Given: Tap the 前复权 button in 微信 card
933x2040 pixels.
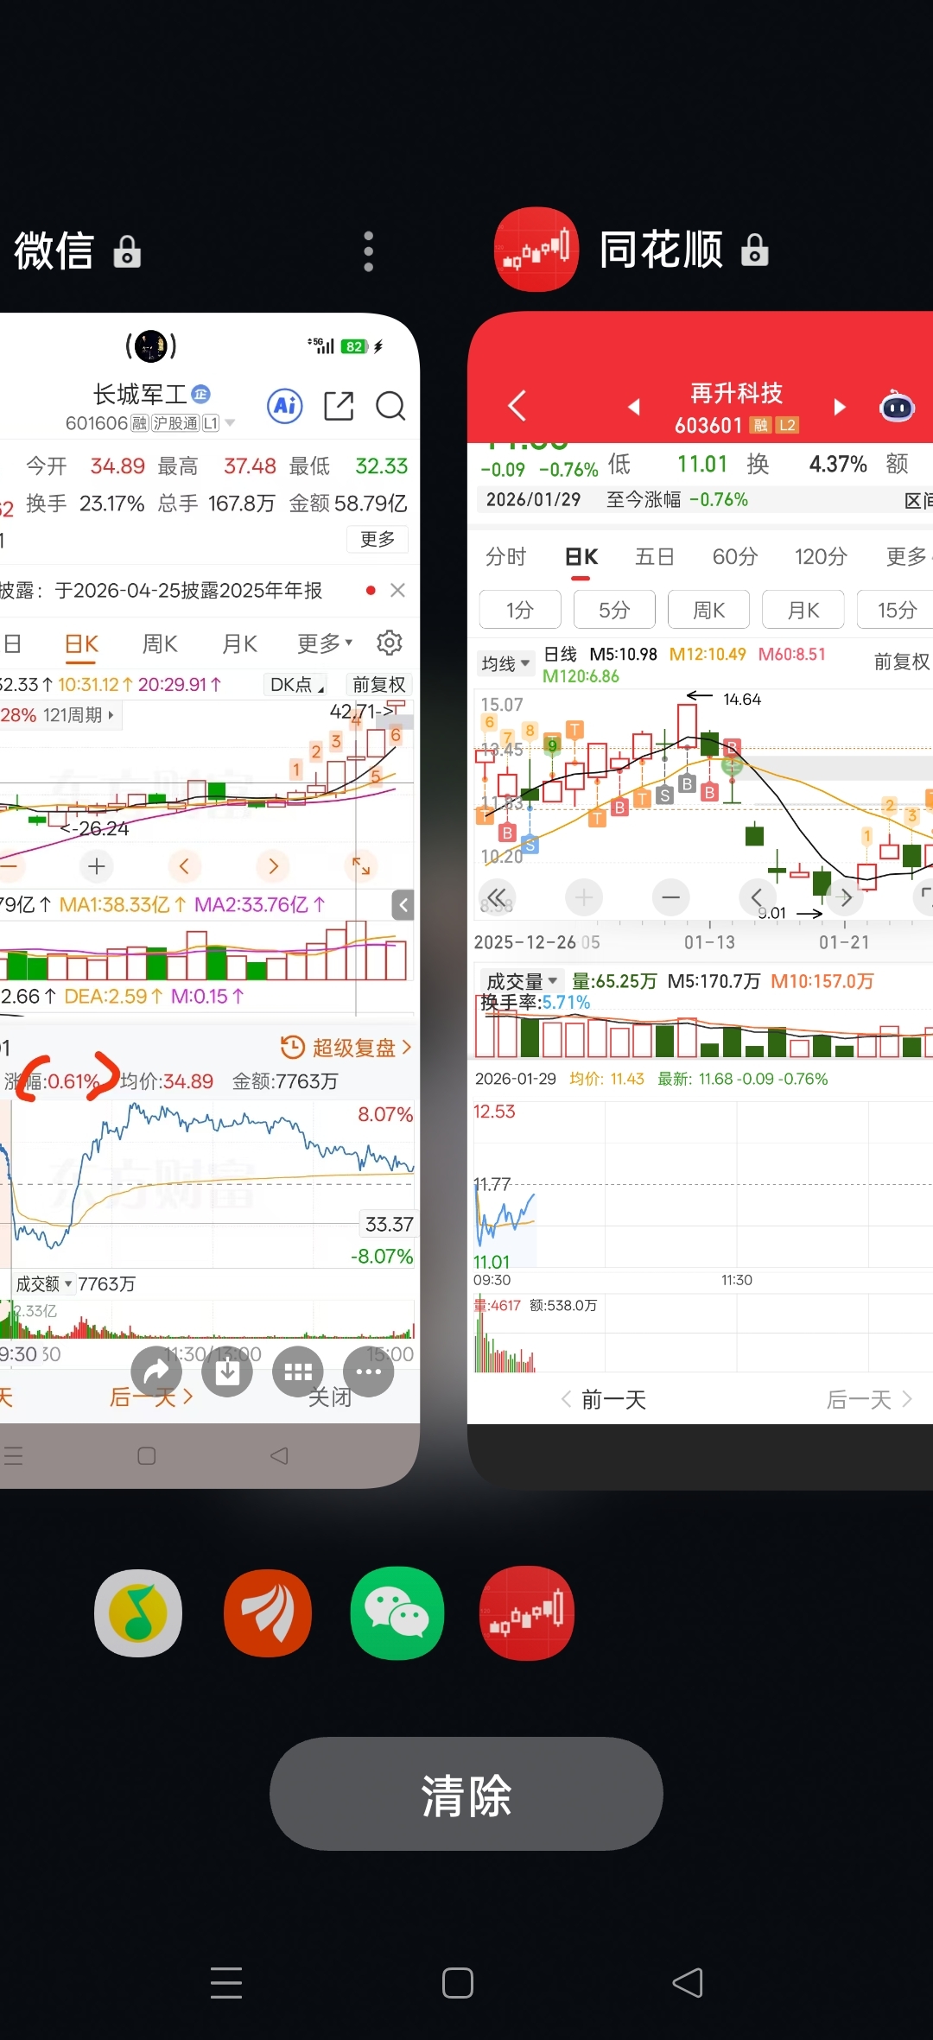Looking at the screenshot, I should 378,684.
